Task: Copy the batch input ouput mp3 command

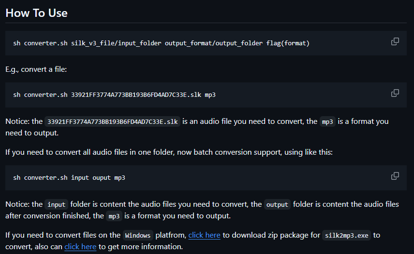Action: 395,176
